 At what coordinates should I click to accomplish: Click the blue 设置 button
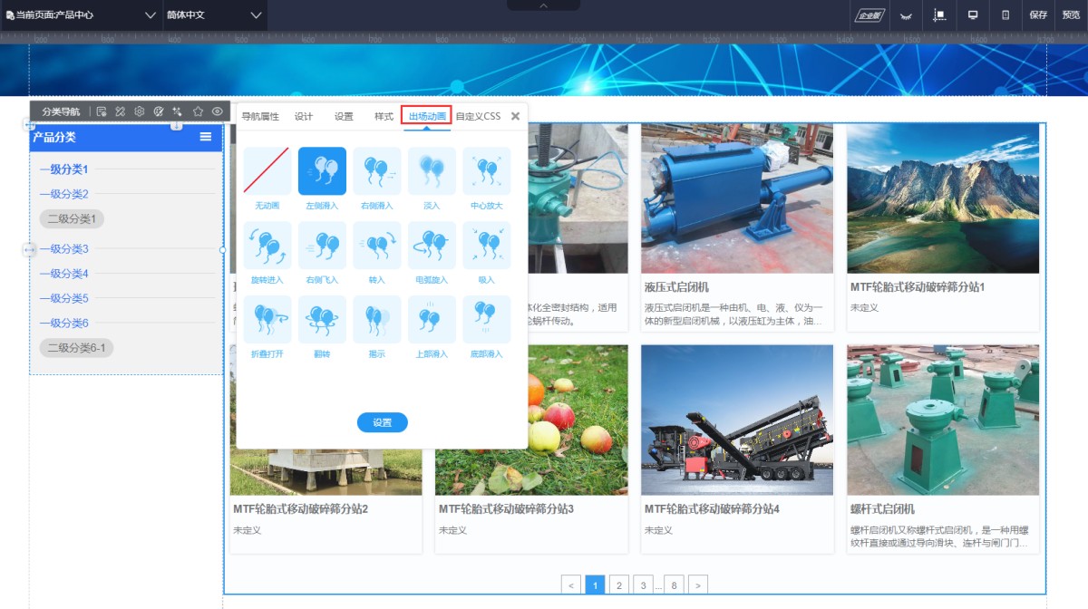click(x=382, y=422)
